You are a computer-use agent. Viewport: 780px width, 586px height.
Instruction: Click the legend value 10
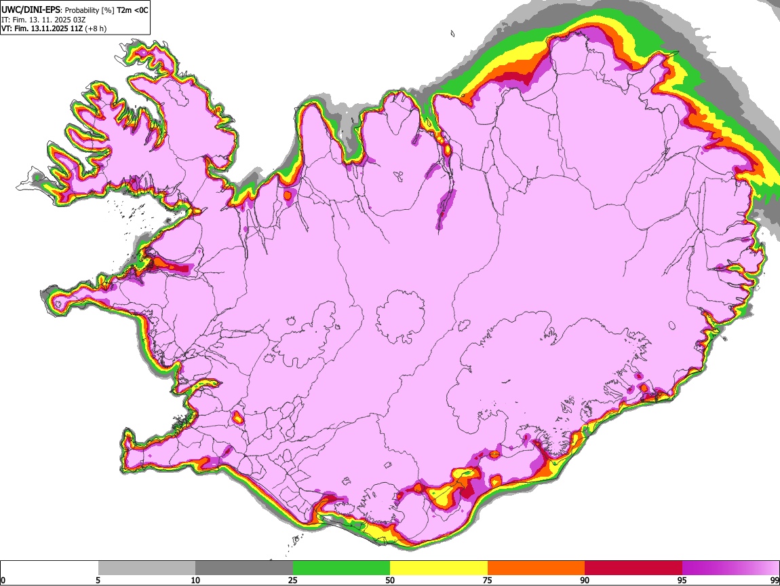click(x=195, y=580)
